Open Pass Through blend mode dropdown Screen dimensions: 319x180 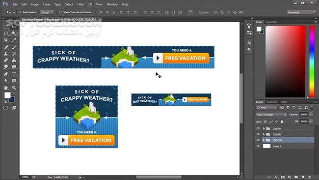271,115
